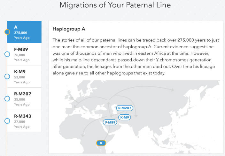This screenshot has width=225, height=156.
Task: Click the timeline circle beside K-M9
Action: (x=7, y=77)
